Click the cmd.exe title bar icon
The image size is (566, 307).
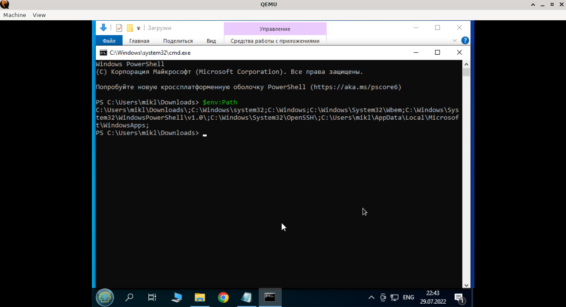103,53
